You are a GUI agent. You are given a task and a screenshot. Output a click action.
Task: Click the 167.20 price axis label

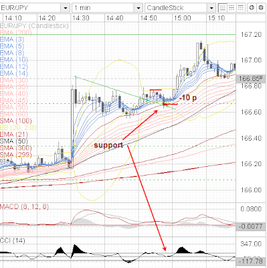coord(251,34)
